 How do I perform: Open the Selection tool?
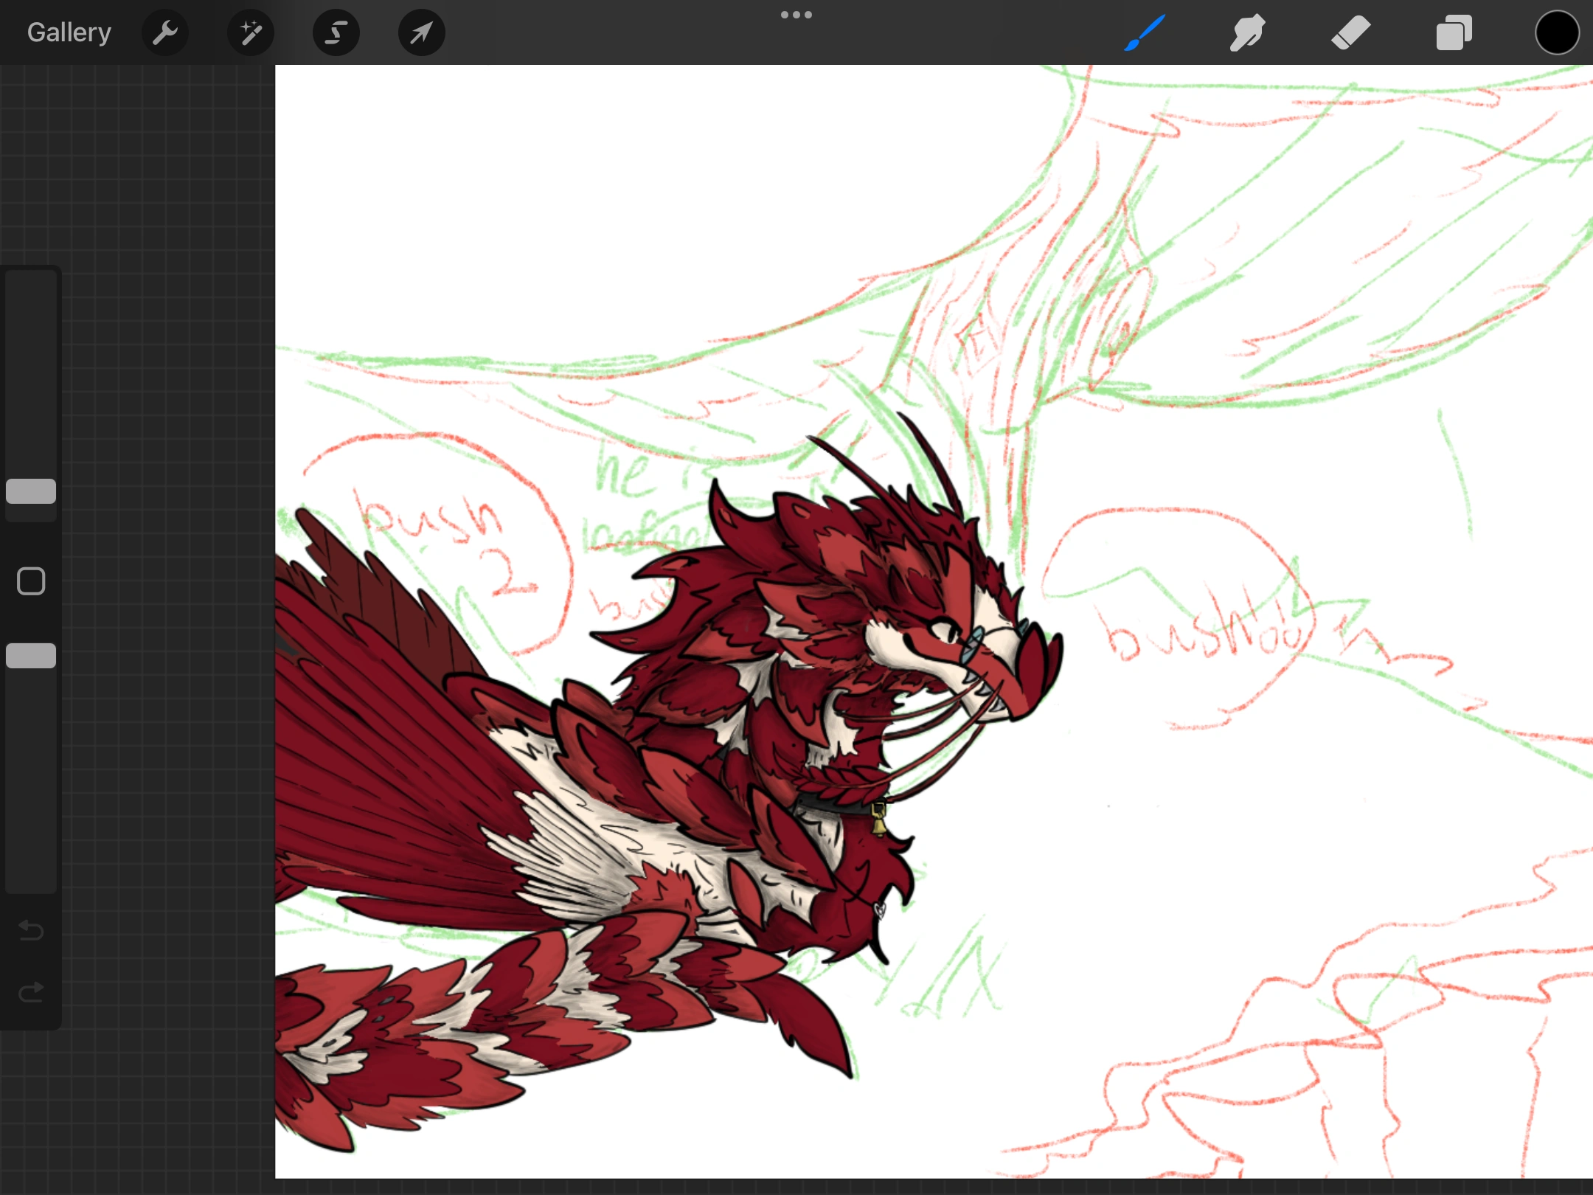point(336,32)
